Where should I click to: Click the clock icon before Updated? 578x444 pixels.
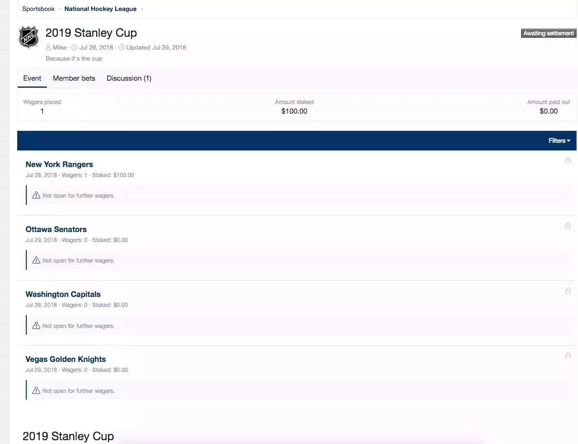pyautogui.click(x=121, y=47)
